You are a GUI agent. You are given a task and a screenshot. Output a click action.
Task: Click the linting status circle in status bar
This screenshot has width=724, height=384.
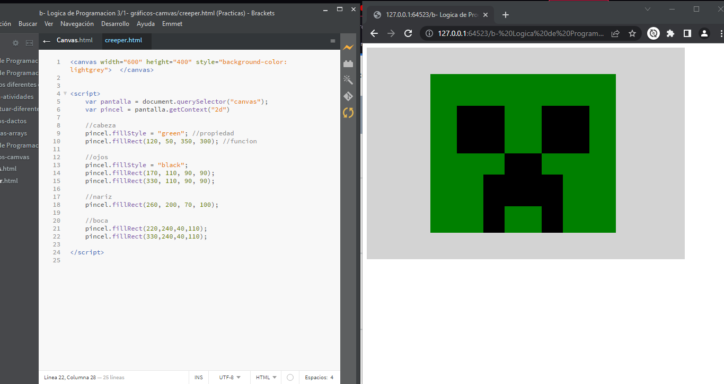click(290, 377)
